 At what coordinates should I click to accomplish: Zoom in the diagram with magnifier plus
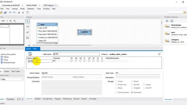tap(11, 21)
